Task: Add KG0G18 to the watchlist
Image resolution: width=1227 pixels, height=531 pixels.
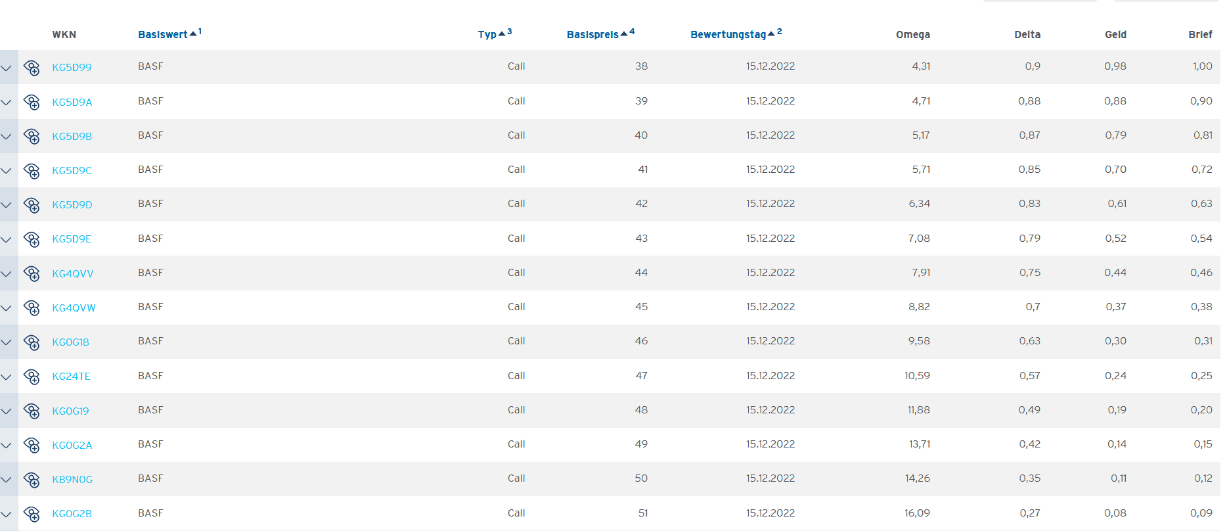Action: (x=32, y=342)
